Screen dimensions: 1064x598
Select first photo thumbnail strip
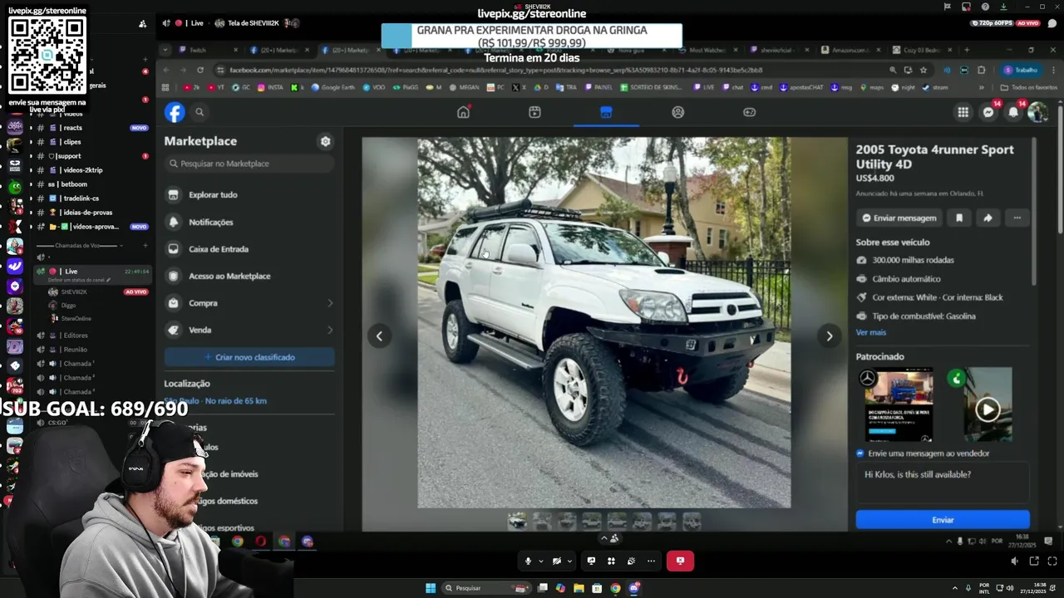517,521
